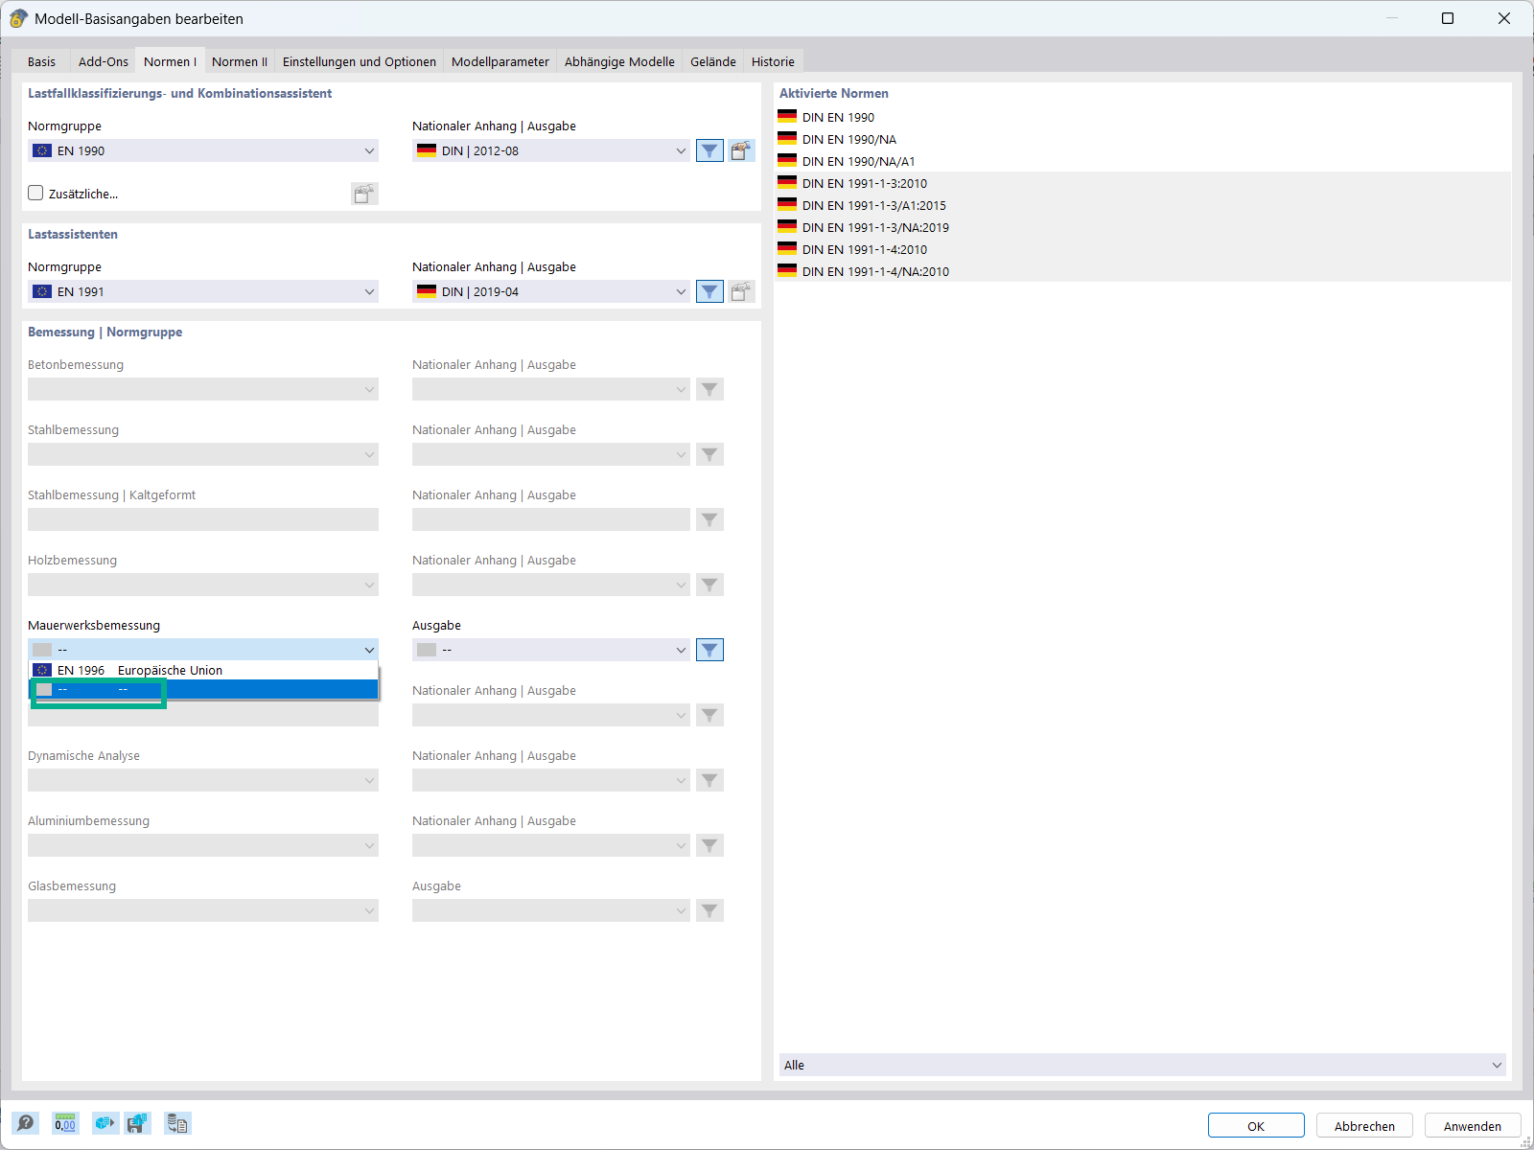This screenshot has height=1150, width=1534.
Task: Select the DIN EN 1991-1-4/NA:2010 entry
Action: click(1143, 271)
